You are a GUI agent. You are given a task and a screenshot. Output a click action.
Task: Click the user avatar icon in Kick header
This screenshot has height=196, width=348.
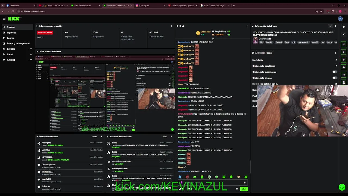(x=340, y=19)
